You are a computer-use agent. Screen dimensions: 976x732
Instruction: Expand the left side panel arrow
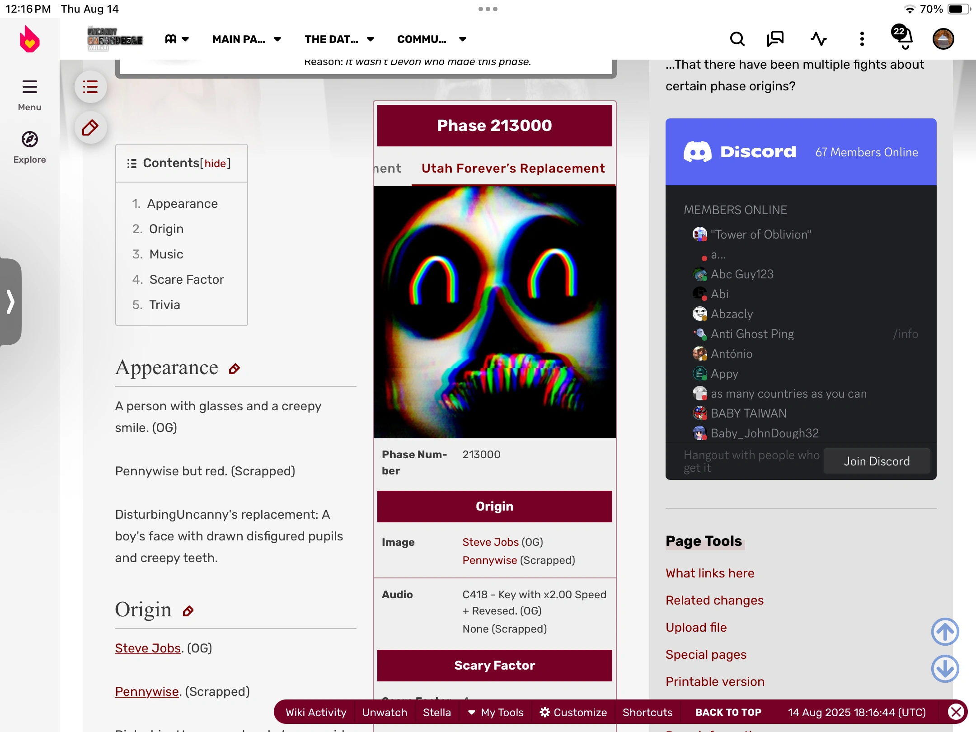pos(10,301)
